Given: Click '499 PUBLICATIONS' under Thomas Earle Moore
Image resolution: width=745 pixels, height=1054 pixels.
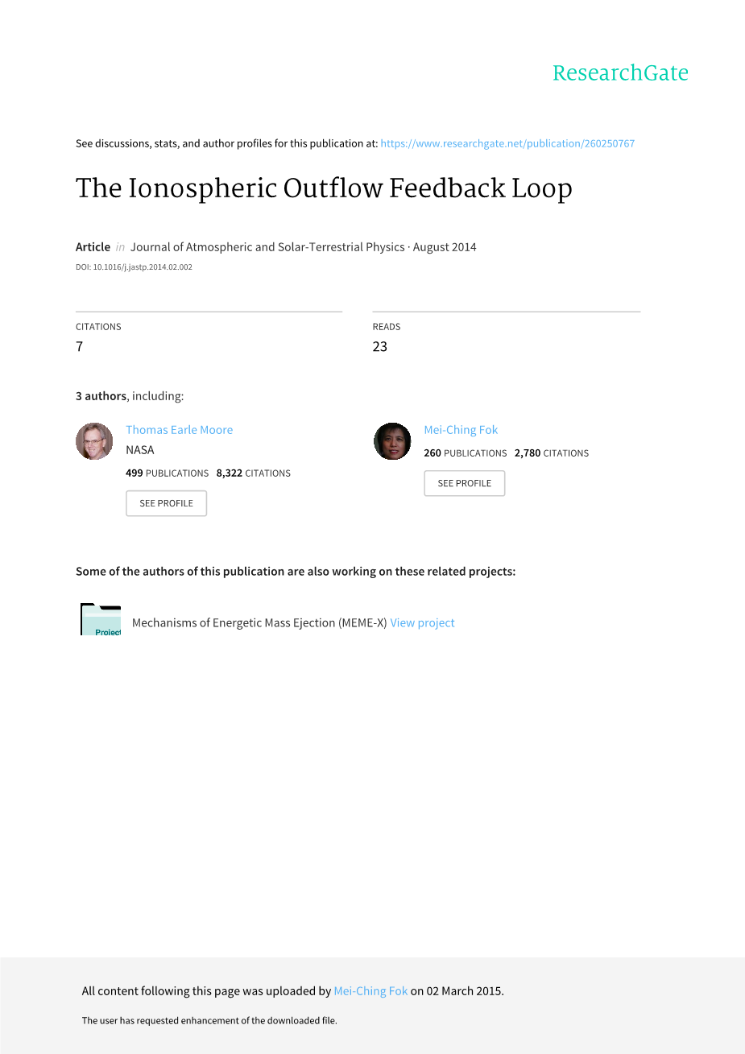Looking at the screenshot, I should pos(167,473).
